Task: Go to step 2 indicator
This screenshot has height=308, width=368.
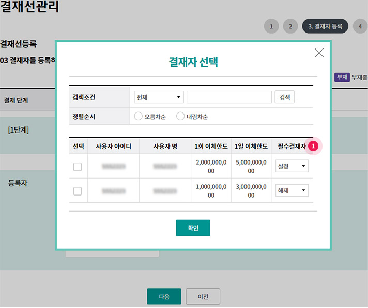Action: [290, 26]
